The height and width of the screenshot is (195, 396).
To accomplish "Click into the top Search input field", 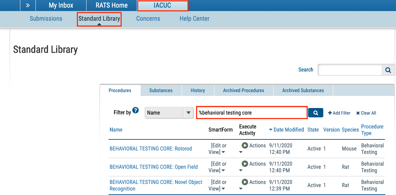I will point(350,70).
